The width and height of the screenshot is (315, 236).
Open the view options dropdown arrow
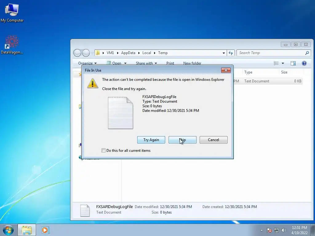tap(283, 63)
